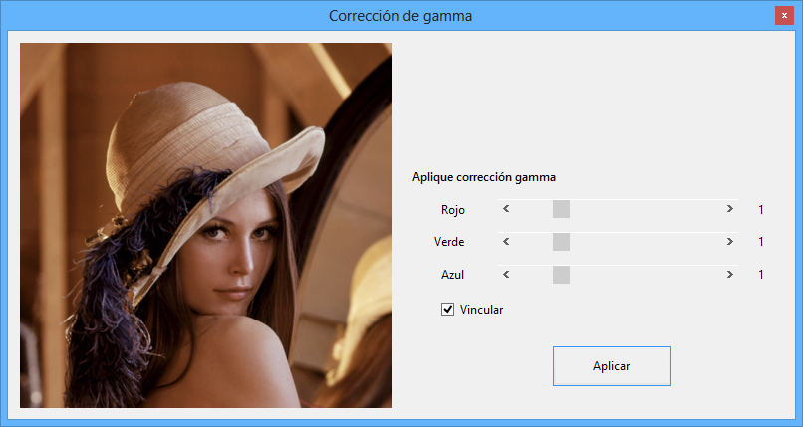
Task: Click the left arrow of the Rojo slider
Action: coord(506,209)
